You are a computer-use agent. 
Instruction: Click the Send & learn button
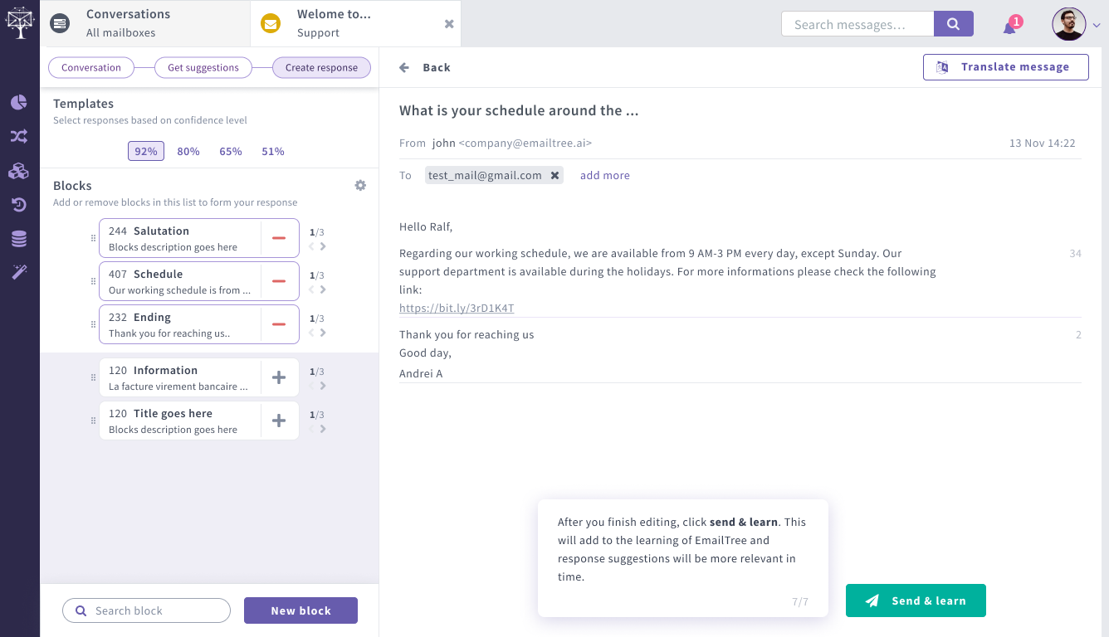click(916, 600)
